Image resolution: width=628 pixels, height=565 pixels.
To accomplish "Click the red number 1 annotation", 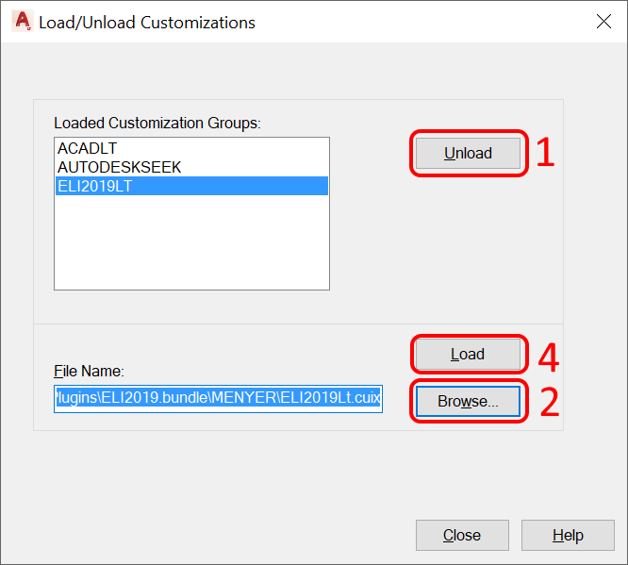I will (545, 154).
